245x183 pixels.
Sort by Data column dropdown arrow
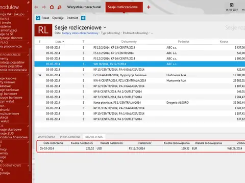pyautogui.click(x=63, y=42)
